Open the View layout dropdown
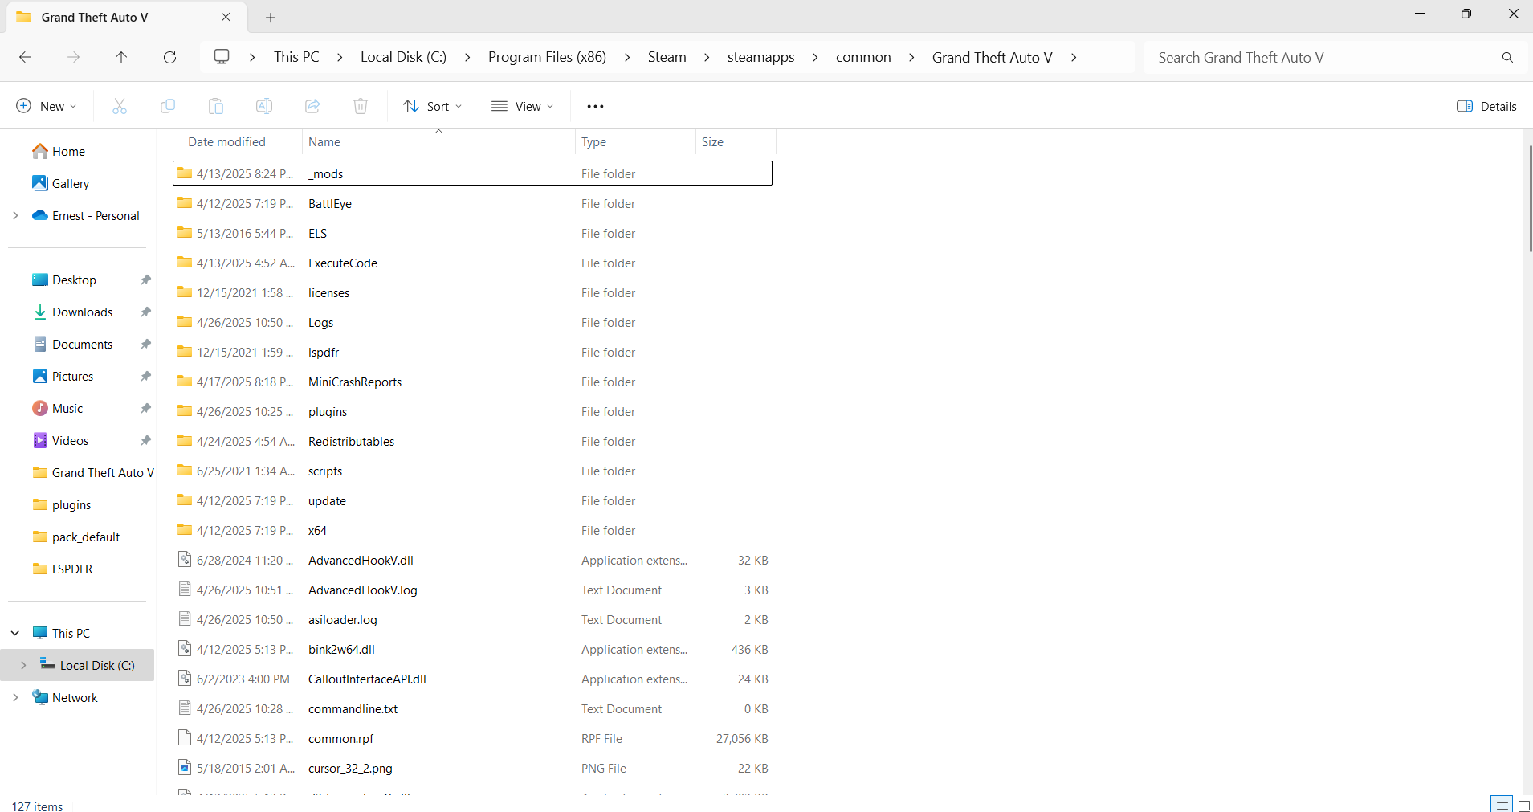 coord(523,106)
